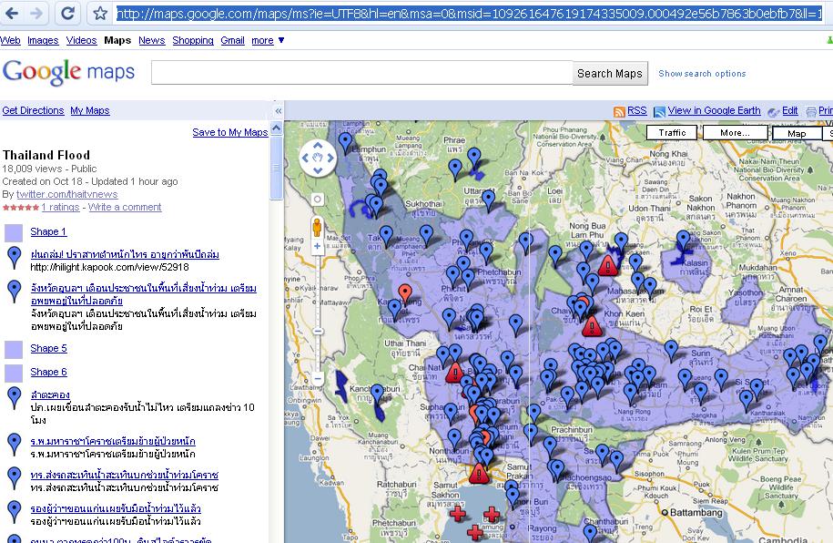The width and height of the screenshot is (833, 543).
Task: Zoom out with the minus button
Action: click(x=317, y=379)
